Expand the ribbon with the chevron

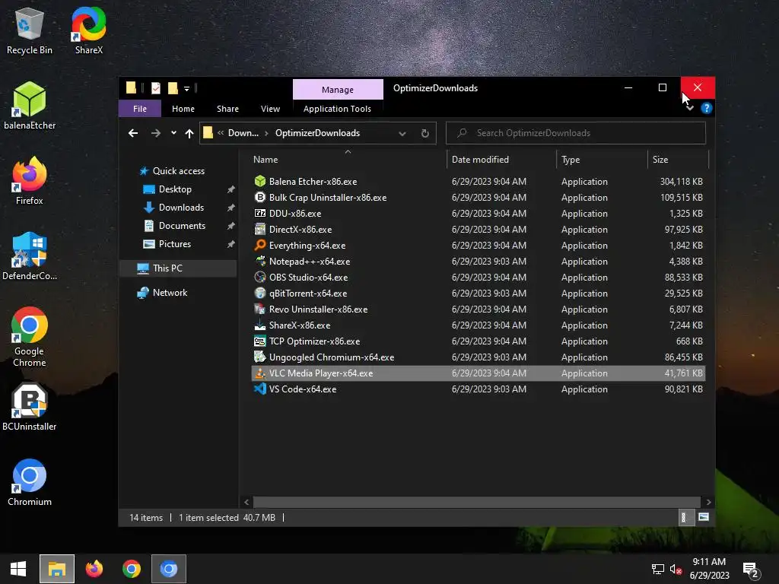pos(689,108)
